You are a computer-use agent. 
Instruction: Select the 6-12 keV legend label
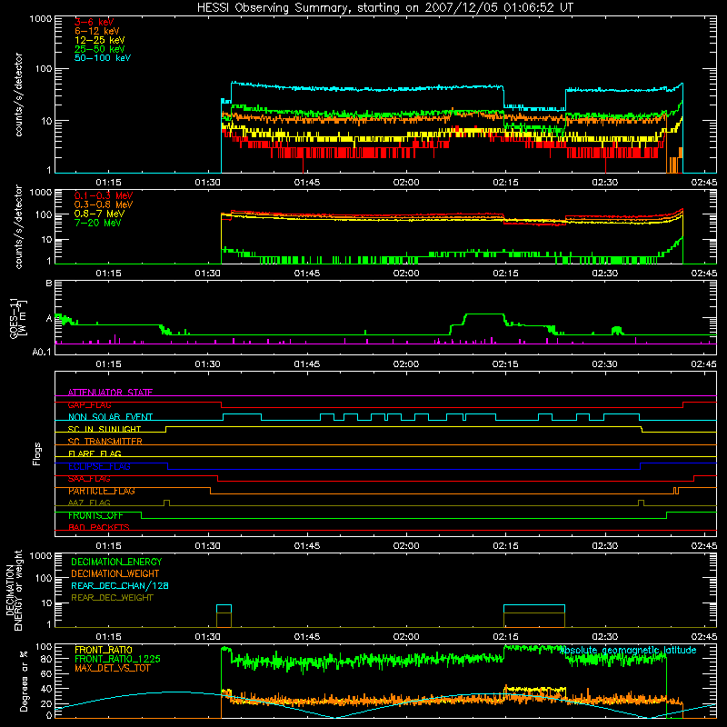click(x=97, y=31)
